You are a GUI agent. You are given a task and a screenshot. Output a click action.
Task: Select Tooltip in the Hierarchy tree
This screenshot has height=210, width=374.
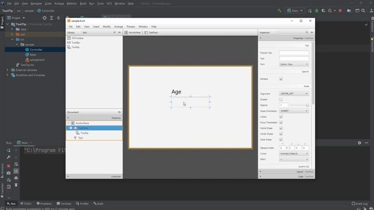click(x=84, y=133)
